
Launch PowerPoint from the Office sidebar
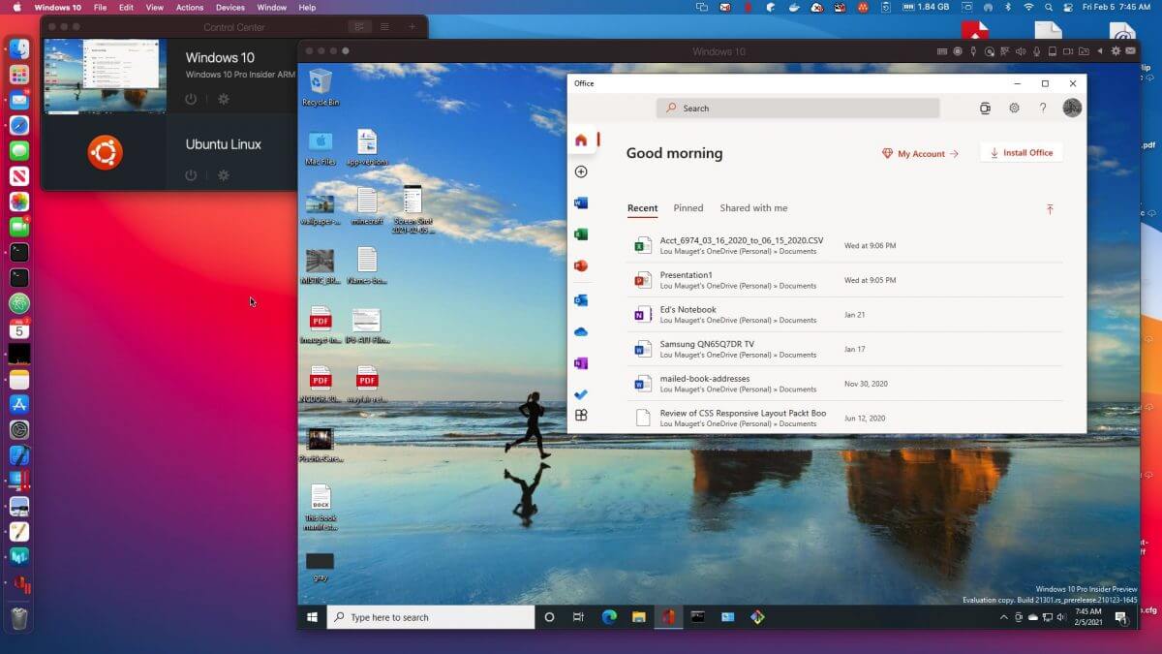581,266
